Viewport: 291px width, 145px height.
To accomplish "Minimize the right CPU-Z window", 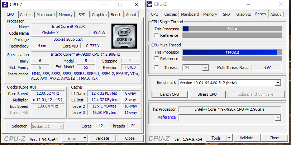I will click(248, 4).
